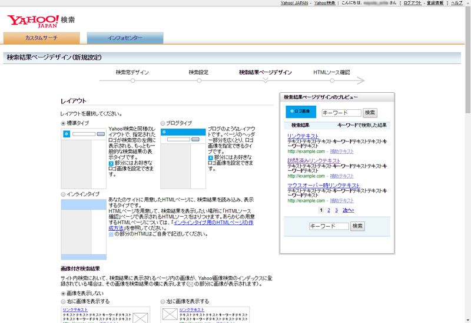Open the カスタムサーチ tab
Viewport: 471px width, 323px height.
click(41, 38)
